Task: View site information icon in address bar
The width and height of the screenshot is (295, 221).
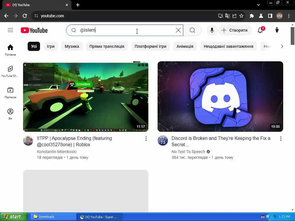Action: pyautogui.click(x=36, y=16)
